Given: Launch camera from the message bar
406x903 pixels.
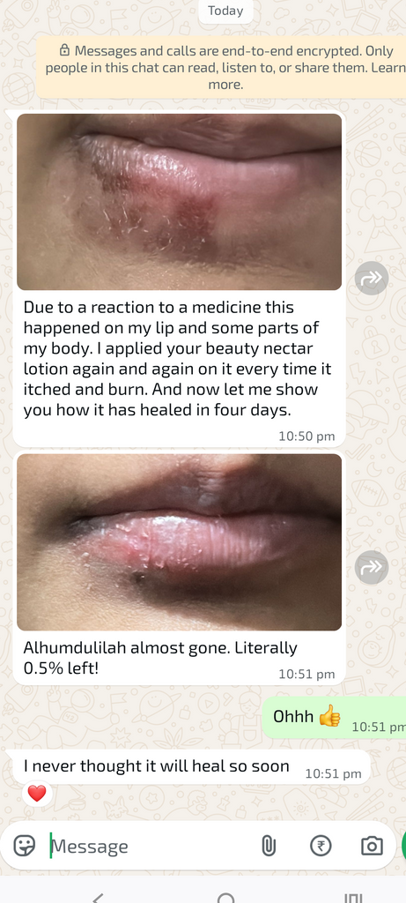Looking at the screenshot, I should tap(372, 846).
